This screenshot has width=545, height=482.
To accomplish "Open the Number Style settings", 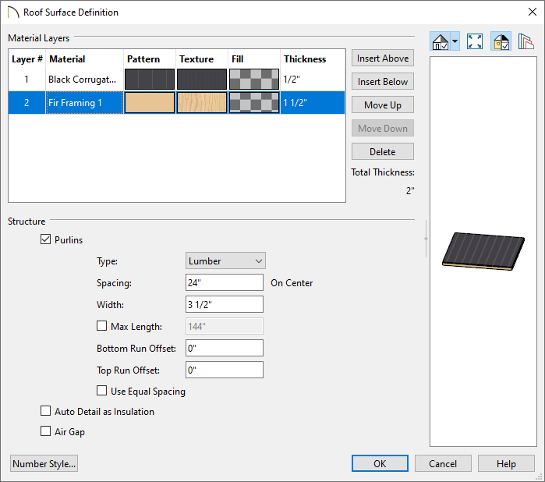I will point(44,464).
